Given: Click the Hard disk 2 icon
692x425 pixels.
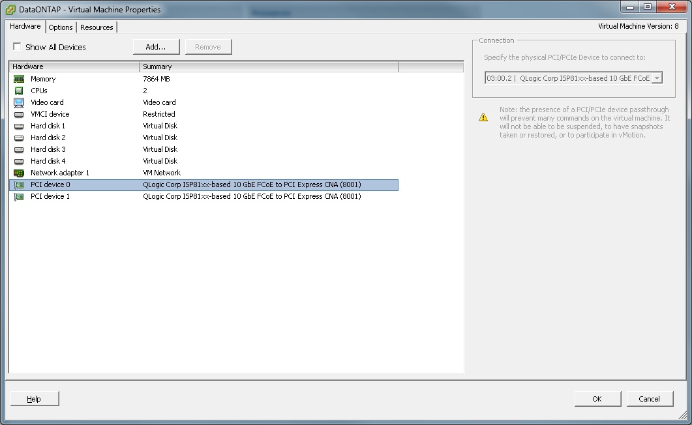Looking at the screenshot, I should tap(19, 138).
